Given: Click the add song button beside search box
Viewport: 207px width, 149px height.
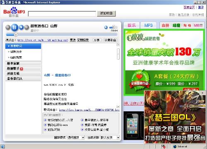Looking at the screenshot, I should 106,13.
